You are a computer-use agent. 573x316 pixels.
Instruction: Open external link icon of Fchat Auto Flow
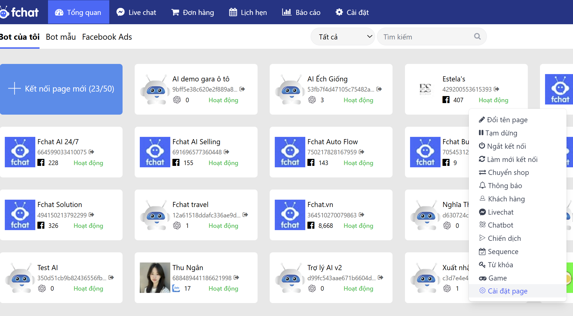(361, 152)
